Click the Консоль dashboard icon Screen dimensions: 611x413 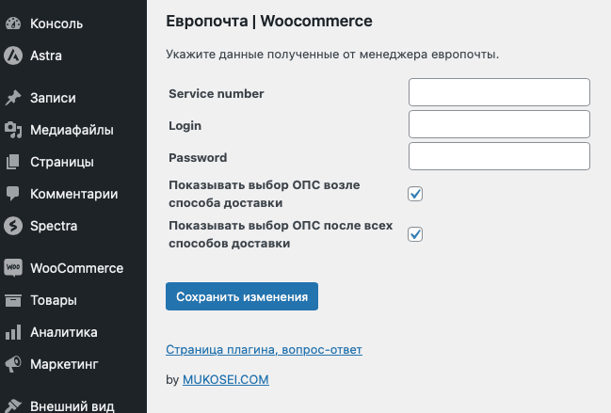pos(13,24)
